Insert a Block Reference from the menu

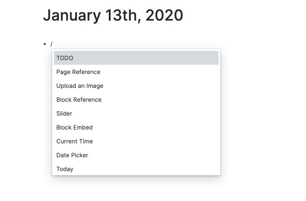tap(79, 100)
